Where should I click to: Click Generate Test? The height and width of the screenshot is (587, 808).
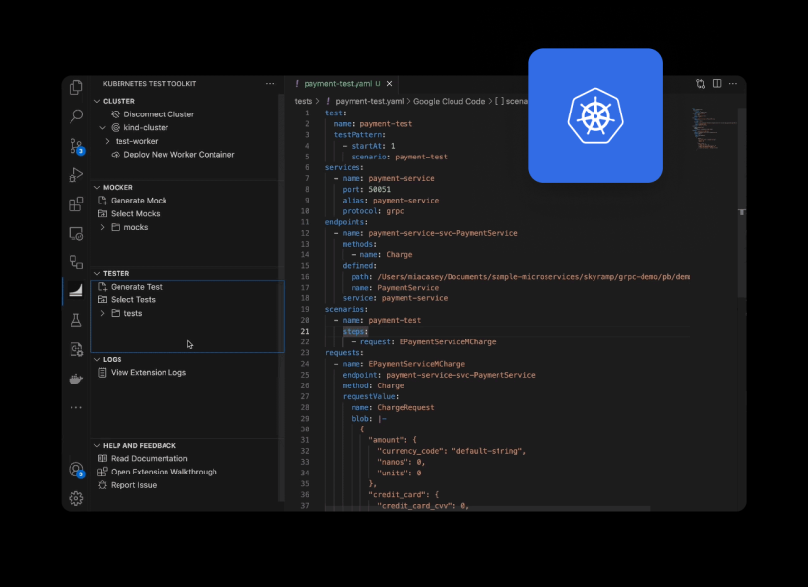click(x=136, y=287)
